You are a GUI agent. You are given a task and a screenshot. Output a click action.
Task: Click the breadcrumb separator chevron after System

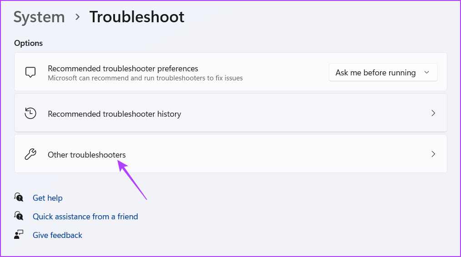click(x=77, y=17)
